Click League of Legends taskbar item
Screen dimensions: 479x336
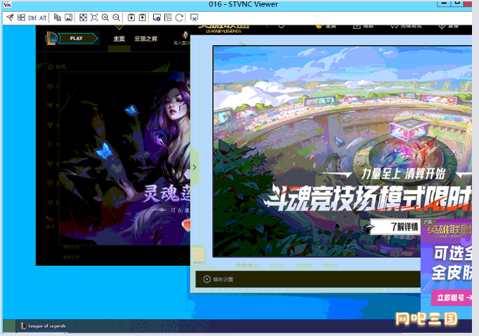click(43, 326)
